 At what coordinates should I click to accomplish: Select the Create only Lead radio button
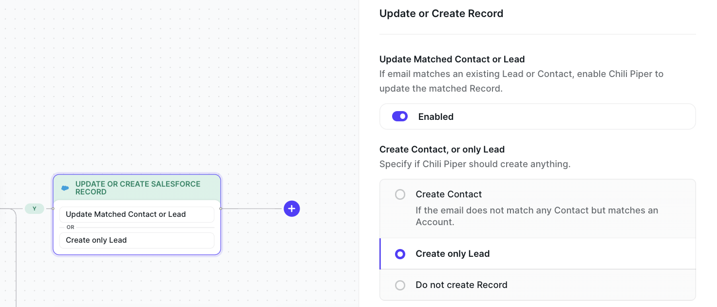click(x=400, y=254)
